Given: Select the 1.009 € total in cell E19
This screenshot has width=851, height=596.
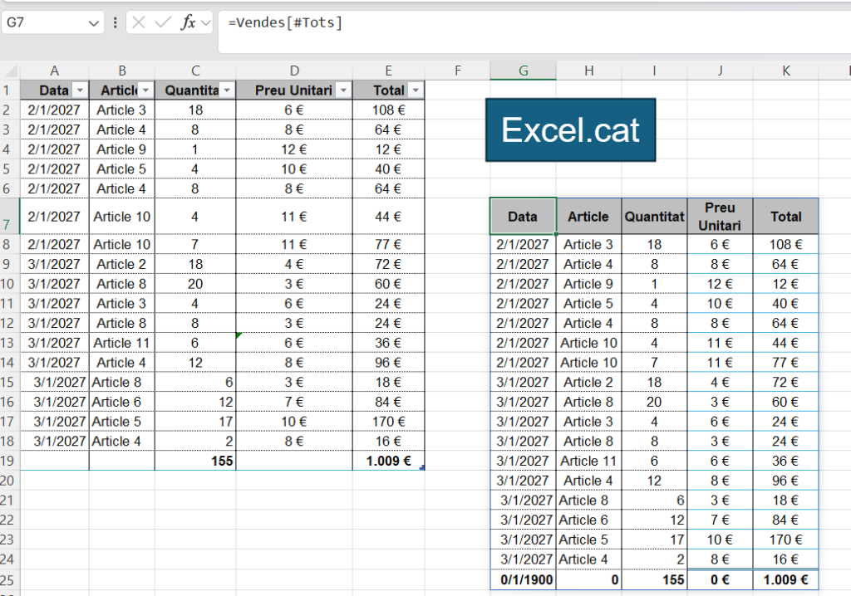Looking at the screenshot, I should (389, 461).
